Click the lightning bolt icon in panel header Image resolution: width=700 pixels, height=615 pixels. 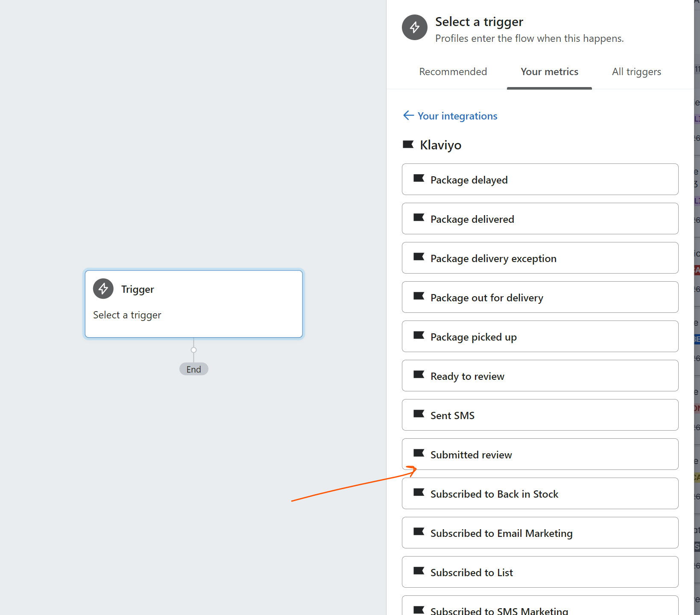click(414, 27)
